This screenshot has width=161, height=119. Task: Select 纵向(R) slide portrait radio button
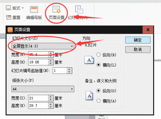coord(98,55)
